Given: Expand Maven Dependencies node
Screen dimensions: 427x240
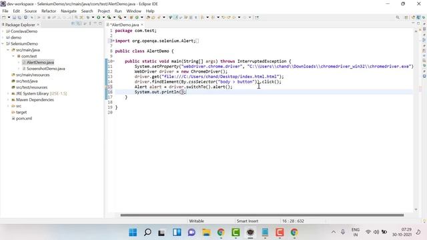Looking at the screenshot, I should (x=8, y=100).
